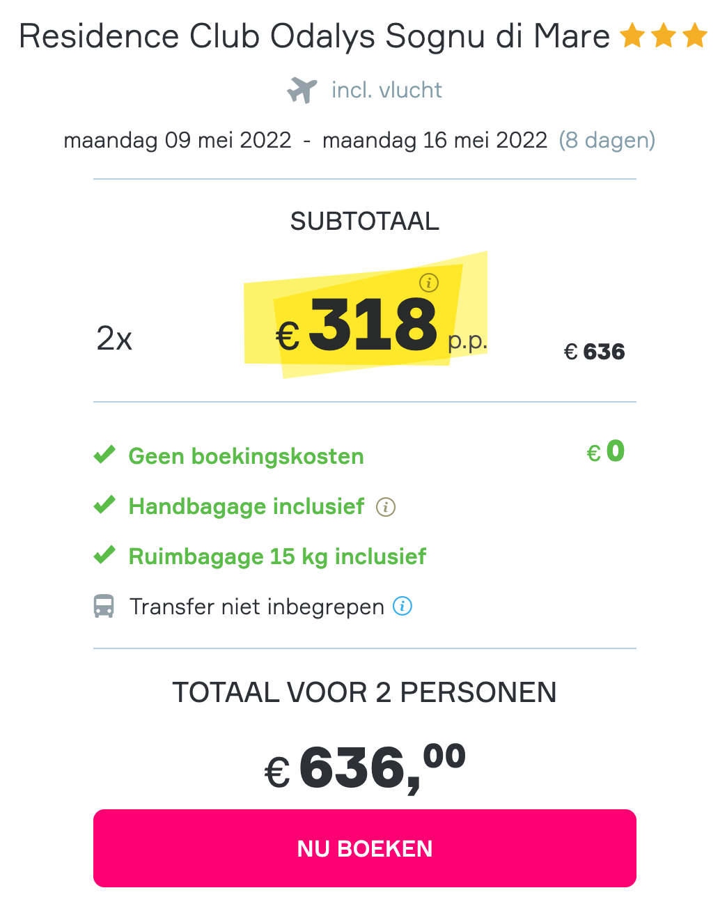The image size is (727, 904).
Task: Click the departure date maandag 09 mei 2022
Action: (x=178, y=140)
